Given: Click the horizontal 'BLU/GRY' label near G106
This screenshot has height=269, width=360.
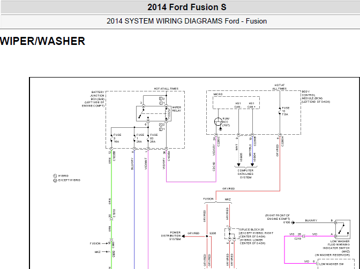Looking at the screenshot, I should pos(311,220).
